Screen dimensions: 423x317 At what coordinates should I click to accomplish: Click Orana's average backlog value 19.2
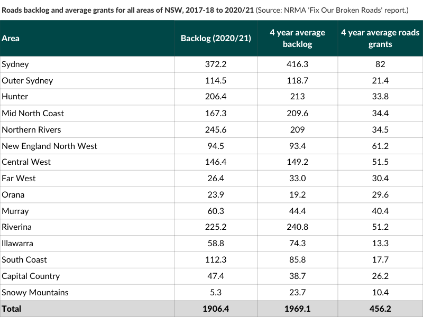pyautogui.click(x=297, y=194)
